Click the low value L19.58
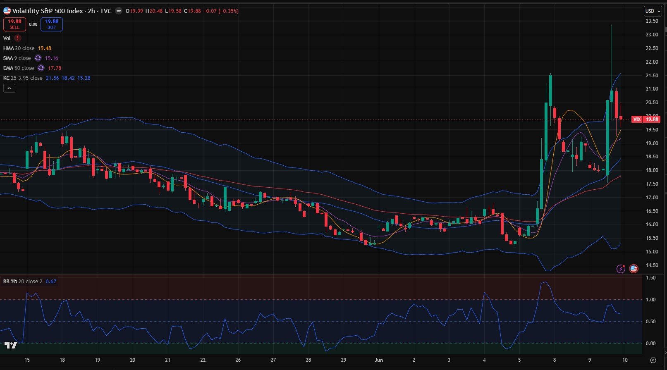The image size is (667, 370). 173,11
